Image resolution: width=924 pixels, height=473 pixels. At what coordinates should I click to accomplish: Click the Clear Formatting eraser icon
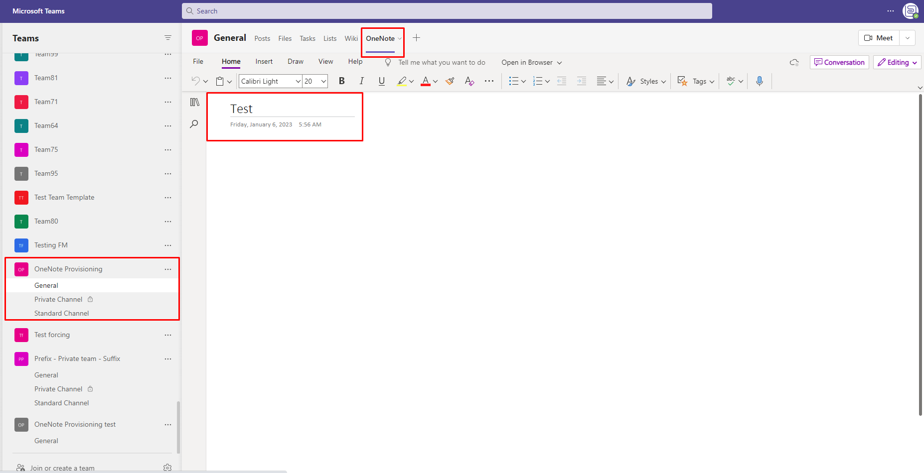coord(469,81)
